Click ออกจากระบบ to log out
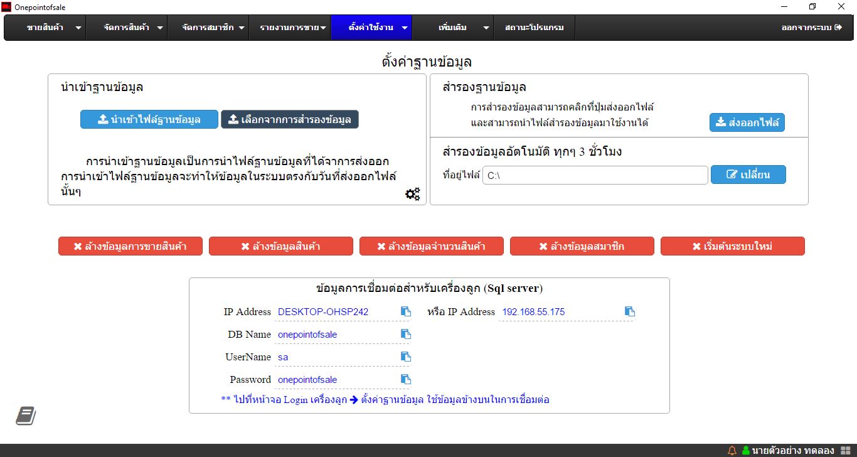857x457 pixels. tap(811, 28)
